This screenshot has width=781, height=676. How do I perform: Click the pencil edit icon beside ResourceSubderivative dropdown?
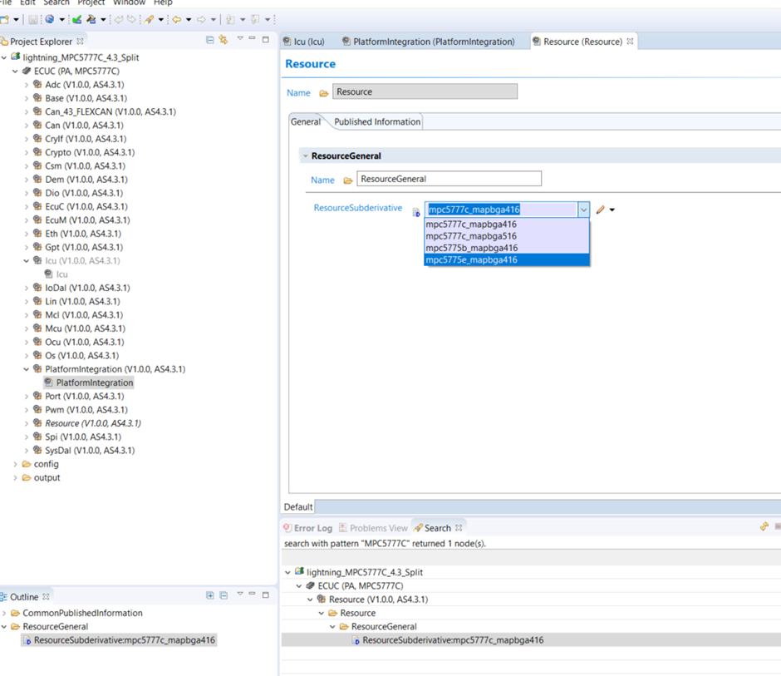(601, 209)
